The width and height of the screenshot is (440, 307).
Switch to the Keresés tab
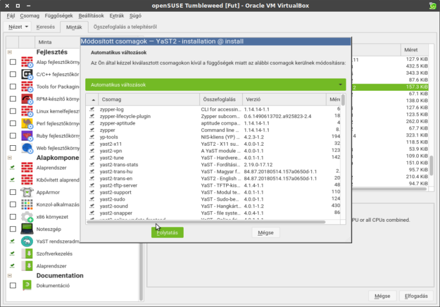46,27
